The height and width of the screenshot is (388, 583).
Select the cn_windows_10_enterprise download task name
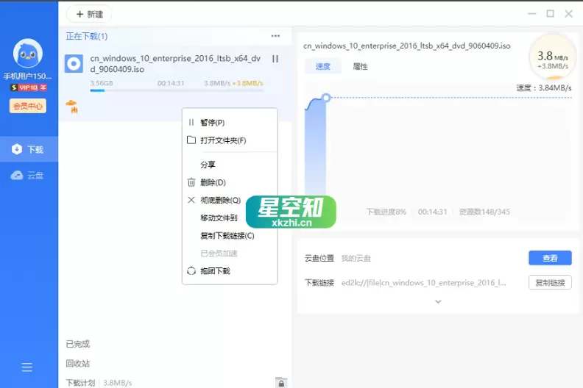[175, 63]
